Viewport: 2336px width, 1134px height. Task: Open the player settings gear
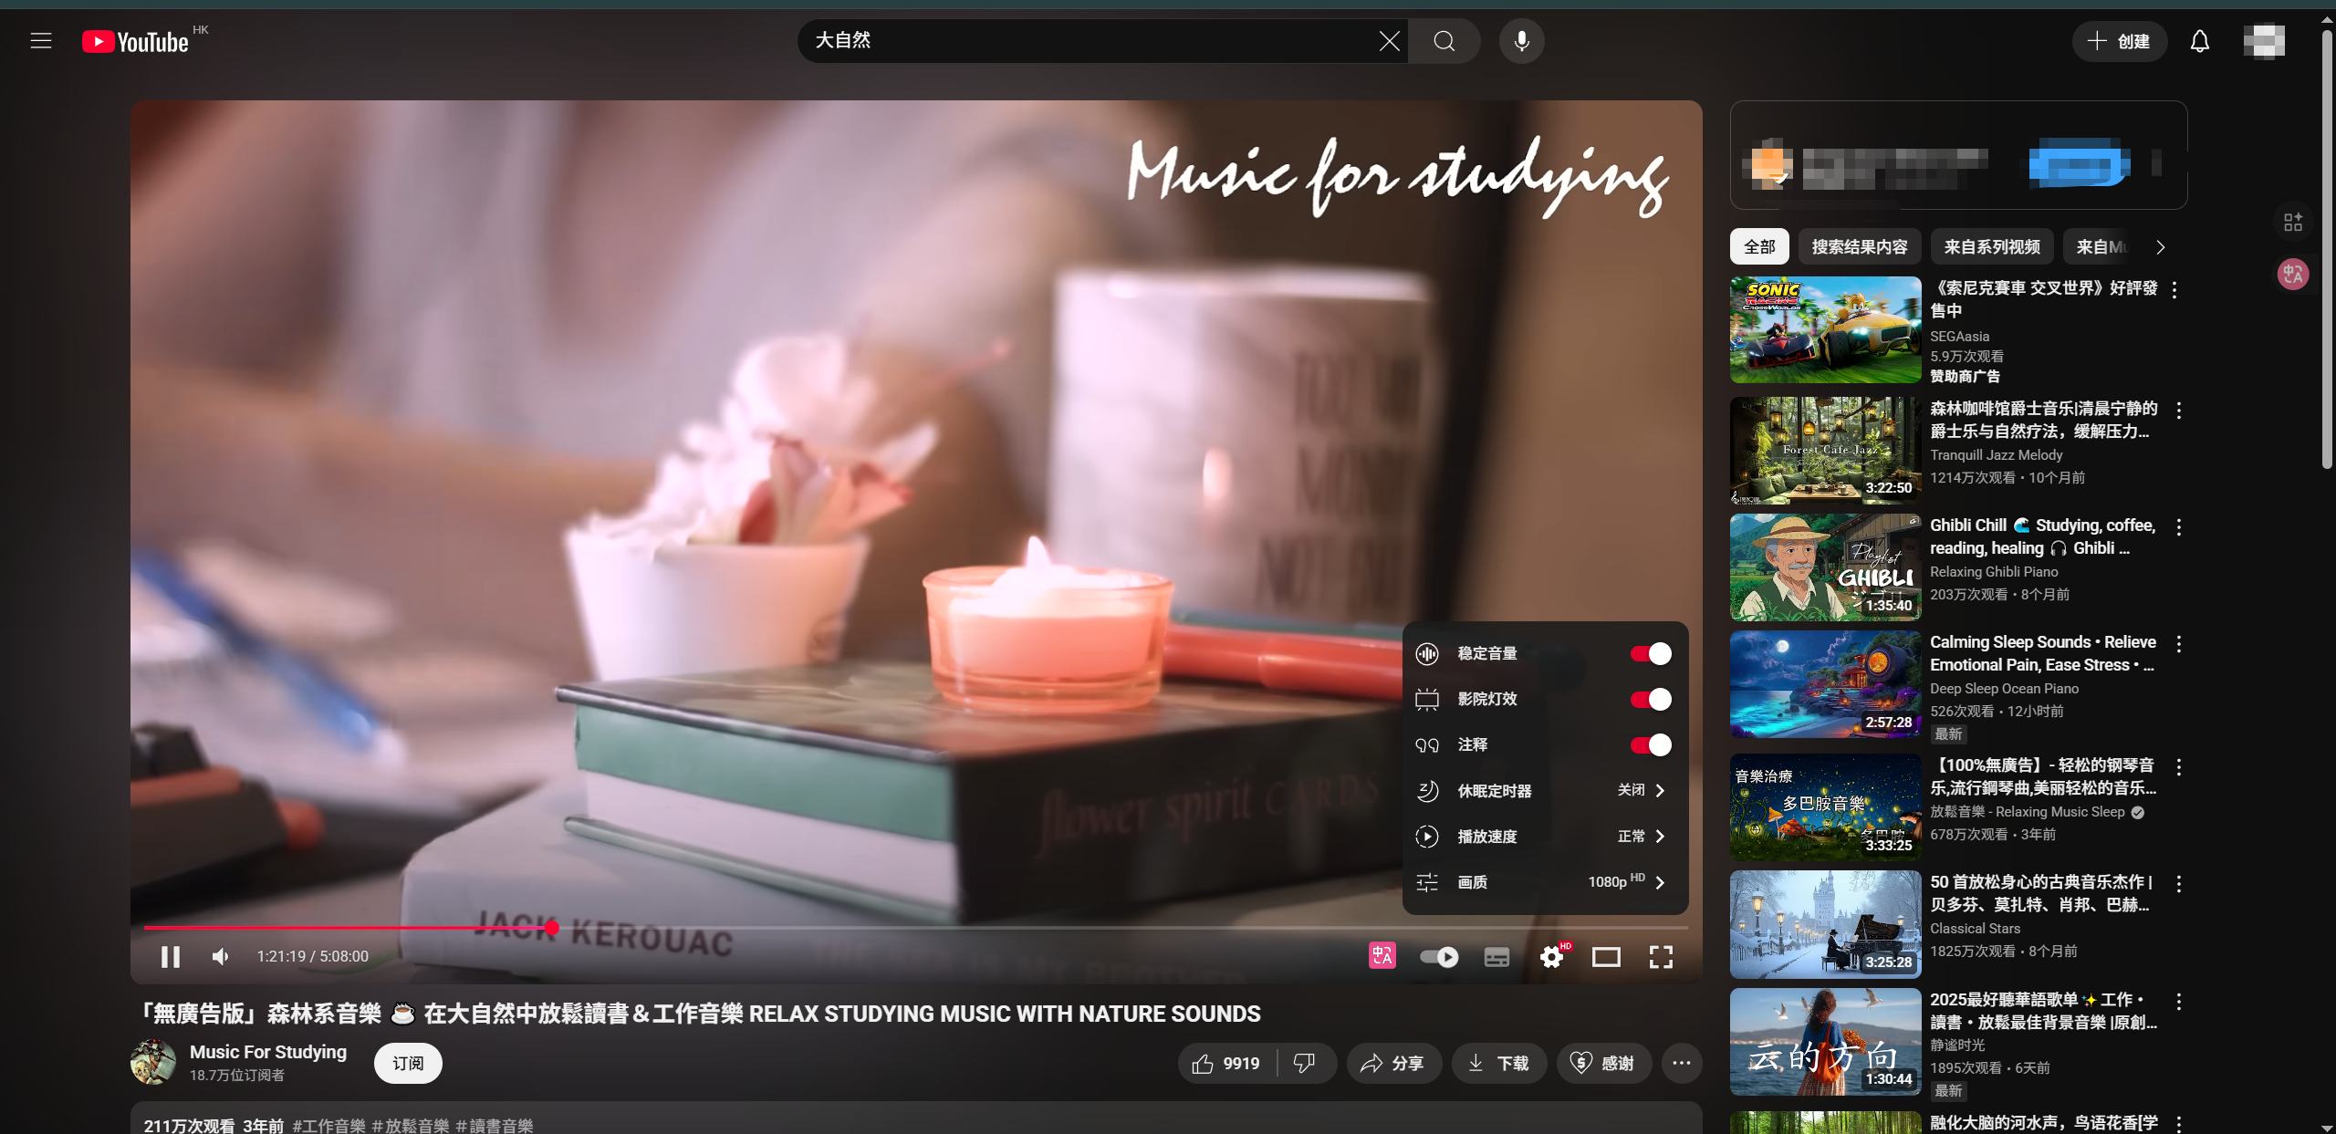click(1551, 956)
